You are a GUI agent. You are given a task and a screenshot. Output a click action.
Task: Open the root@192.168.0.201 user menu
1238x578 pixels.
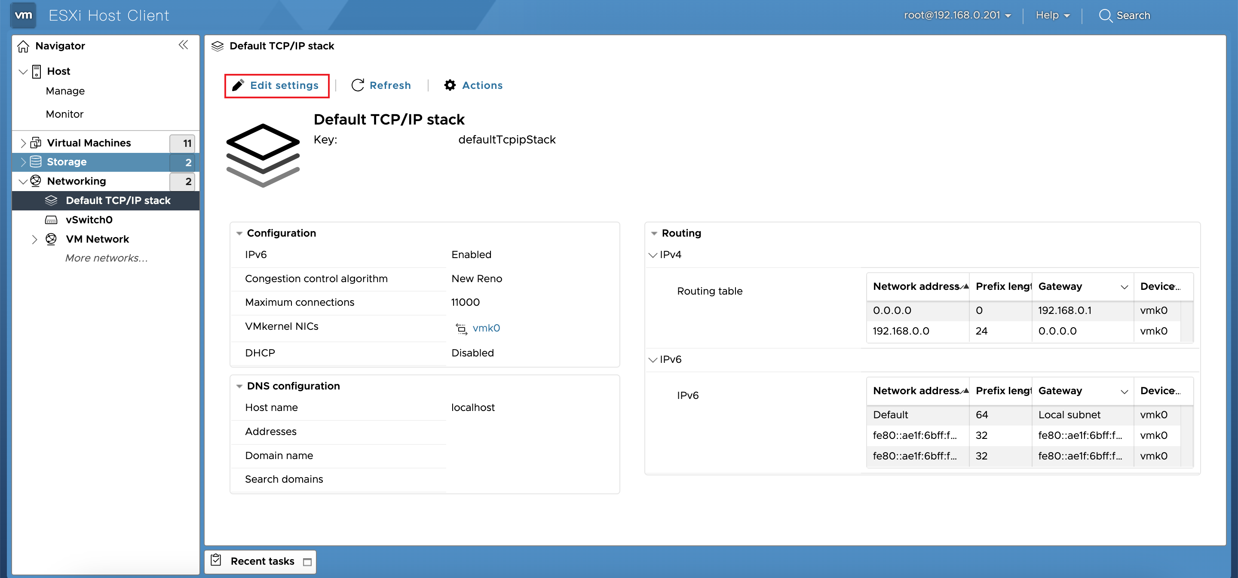[x=957, y=15]
